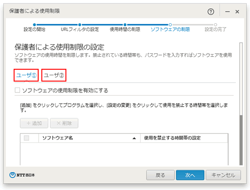Click the キャンセル button

pyautogui.click(x=223, y=175)
